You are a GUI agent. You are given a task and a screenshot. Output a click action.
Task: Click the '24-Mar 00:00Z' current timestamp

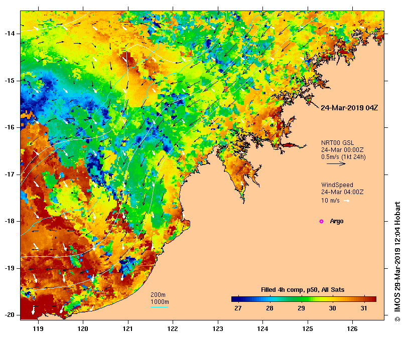coord(342,150)
